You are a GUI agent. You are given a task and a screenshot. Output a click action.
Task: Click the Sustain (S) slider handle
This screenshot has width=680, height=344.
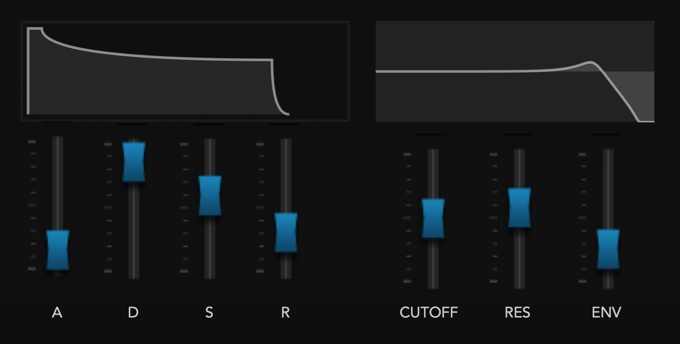pyautogui.click(x=210, y=195)
